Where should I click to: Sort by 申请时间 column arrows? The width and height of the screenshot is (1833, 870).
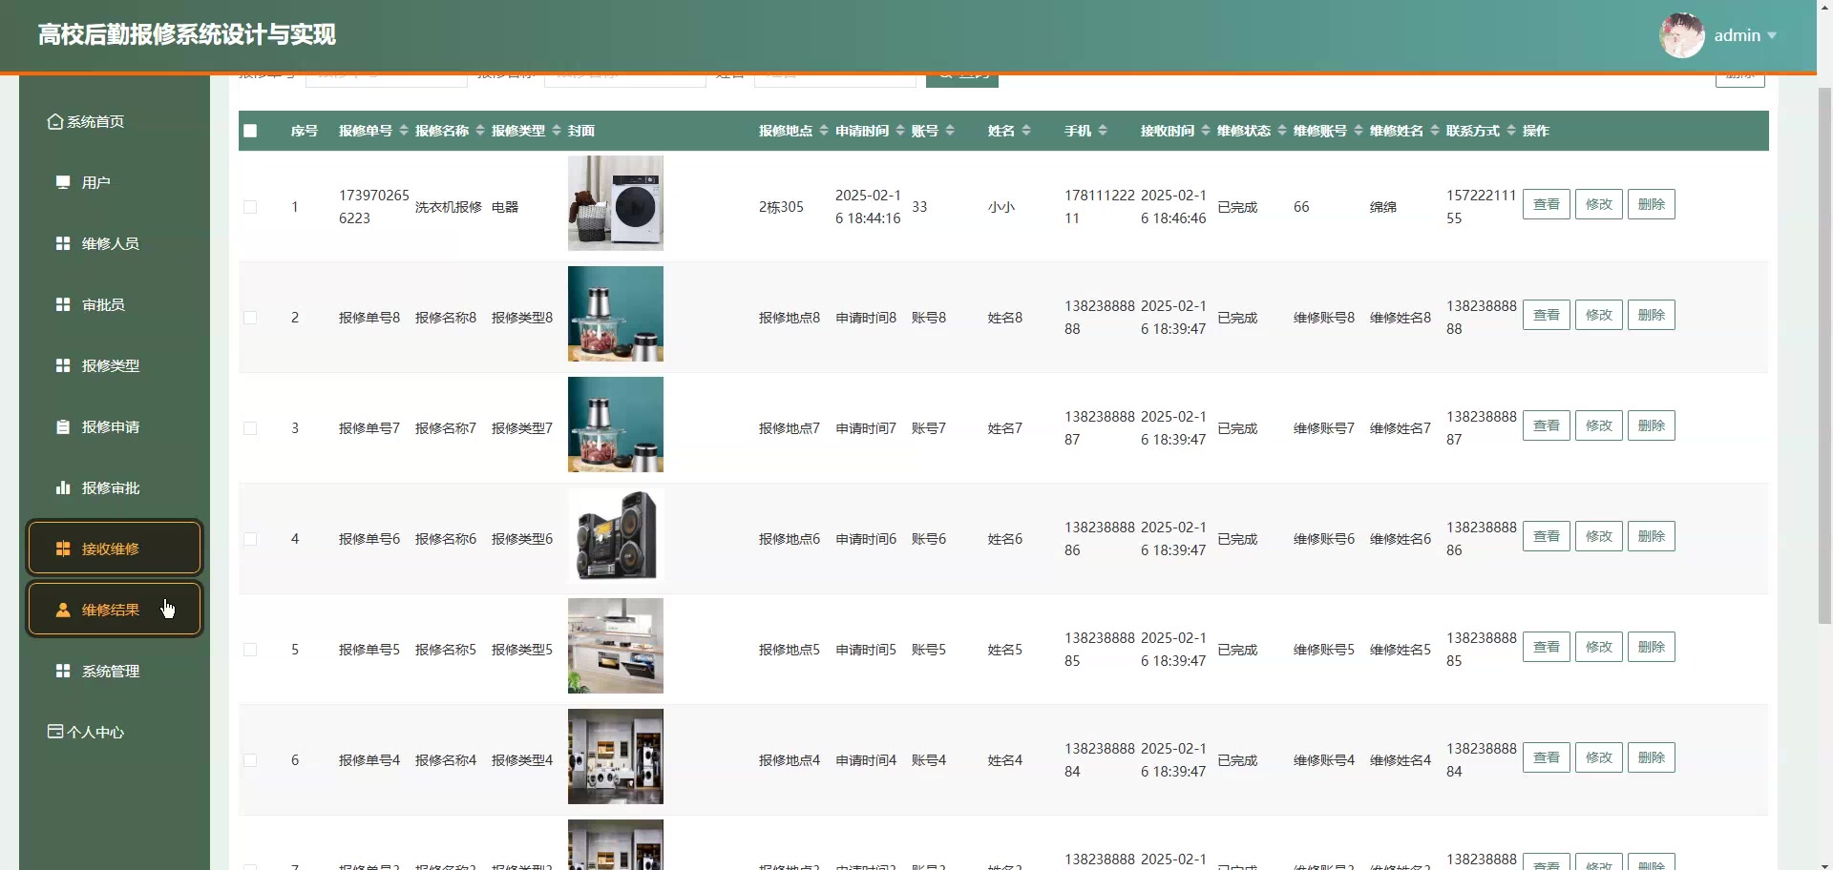point(900,131)
